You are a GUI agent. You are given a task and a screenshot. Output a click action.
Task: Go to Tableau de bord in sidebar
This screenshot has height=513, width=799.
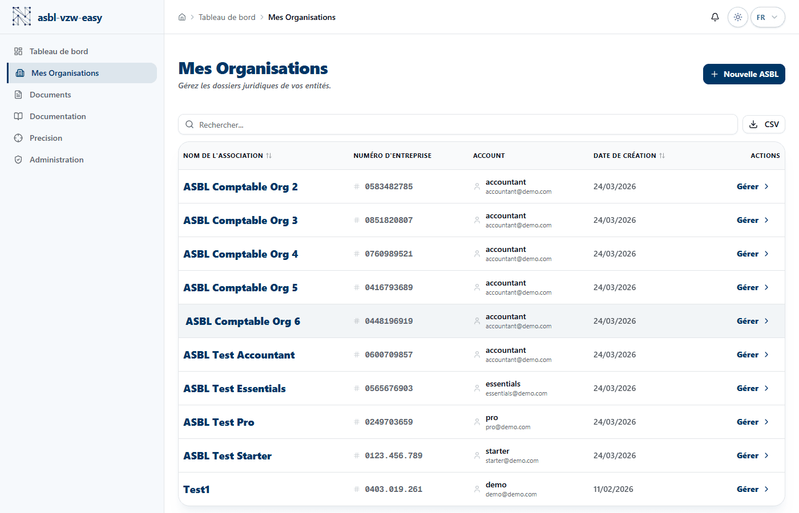click(x=82, y=51)
